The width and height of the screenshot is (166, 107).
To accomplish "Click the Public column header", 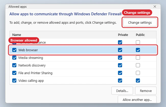I will click(x=140, y=35).
